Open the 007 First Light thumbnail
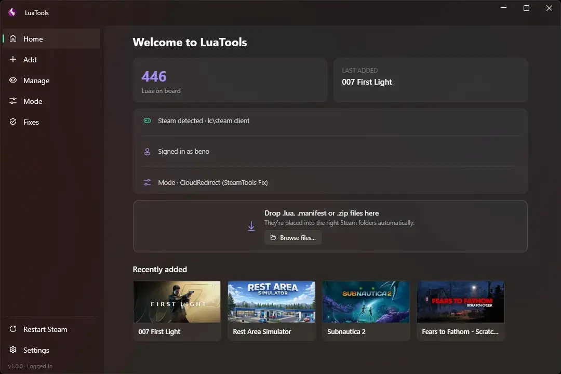This screenshot has width=561, height=374. tap(177, 302)
